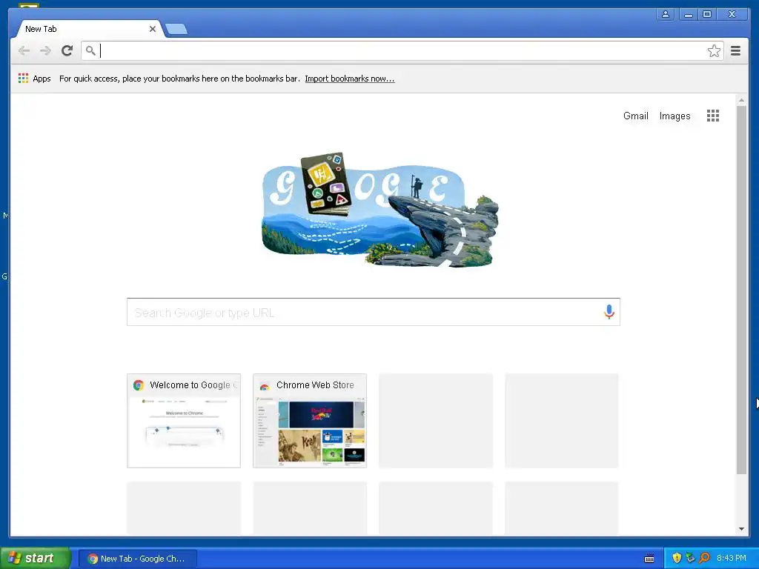Reload the page with the refresh icon

pos(67,50)
